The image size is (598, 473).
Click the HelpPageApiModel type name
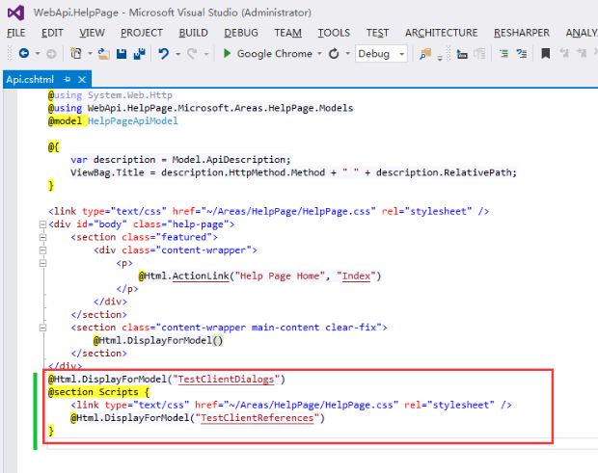point(133,121)
